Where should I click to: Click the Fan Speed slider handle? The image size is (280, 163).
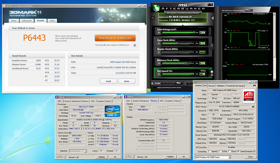tap(193, 74)
